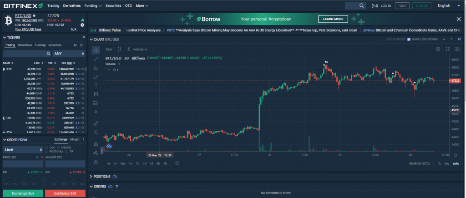Switch the chart to fullscreen mode

(448, 49)
